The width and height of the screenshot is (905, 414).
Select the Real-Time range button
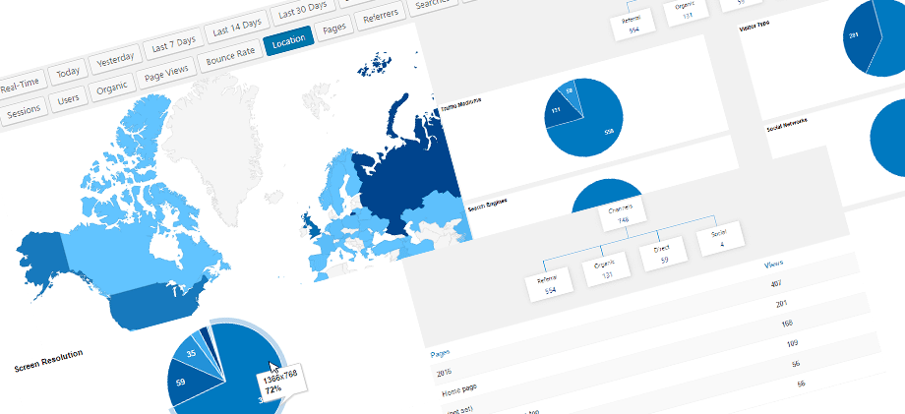(19, 88)
